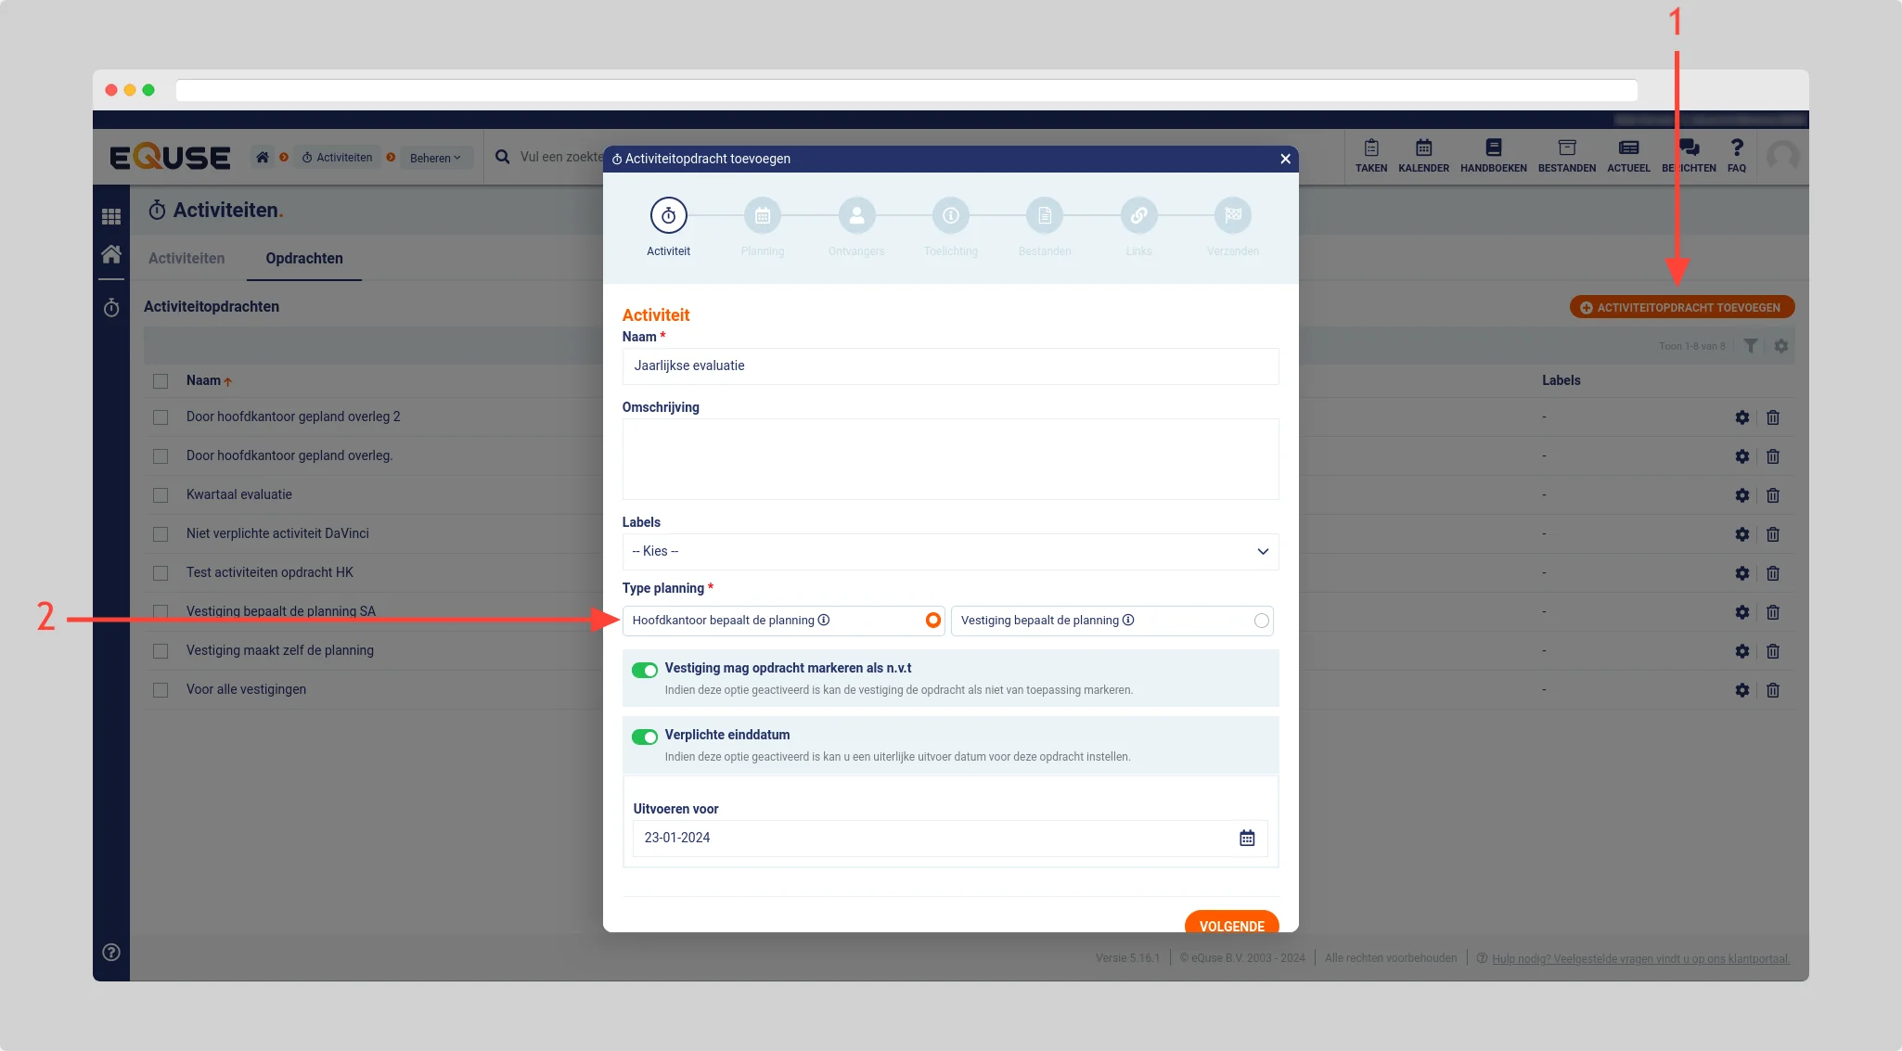Switch to the Activiteiten tab
The height and width of the screenshot is (1051, 1902).
tap(186, 258)
